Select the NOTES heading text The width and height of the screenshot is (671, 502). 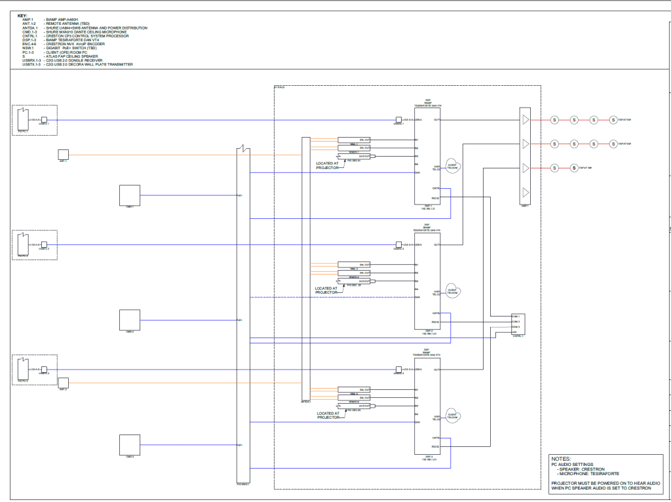[x=562, y=459]
